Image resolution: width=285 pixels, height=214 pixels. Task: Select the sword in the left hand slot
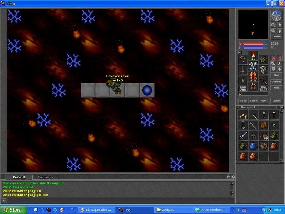click(243, 70)
